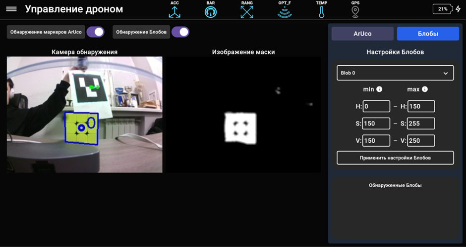Click the GPS location icon
Screen dimensions: 466x247
(x=355, y=12)
